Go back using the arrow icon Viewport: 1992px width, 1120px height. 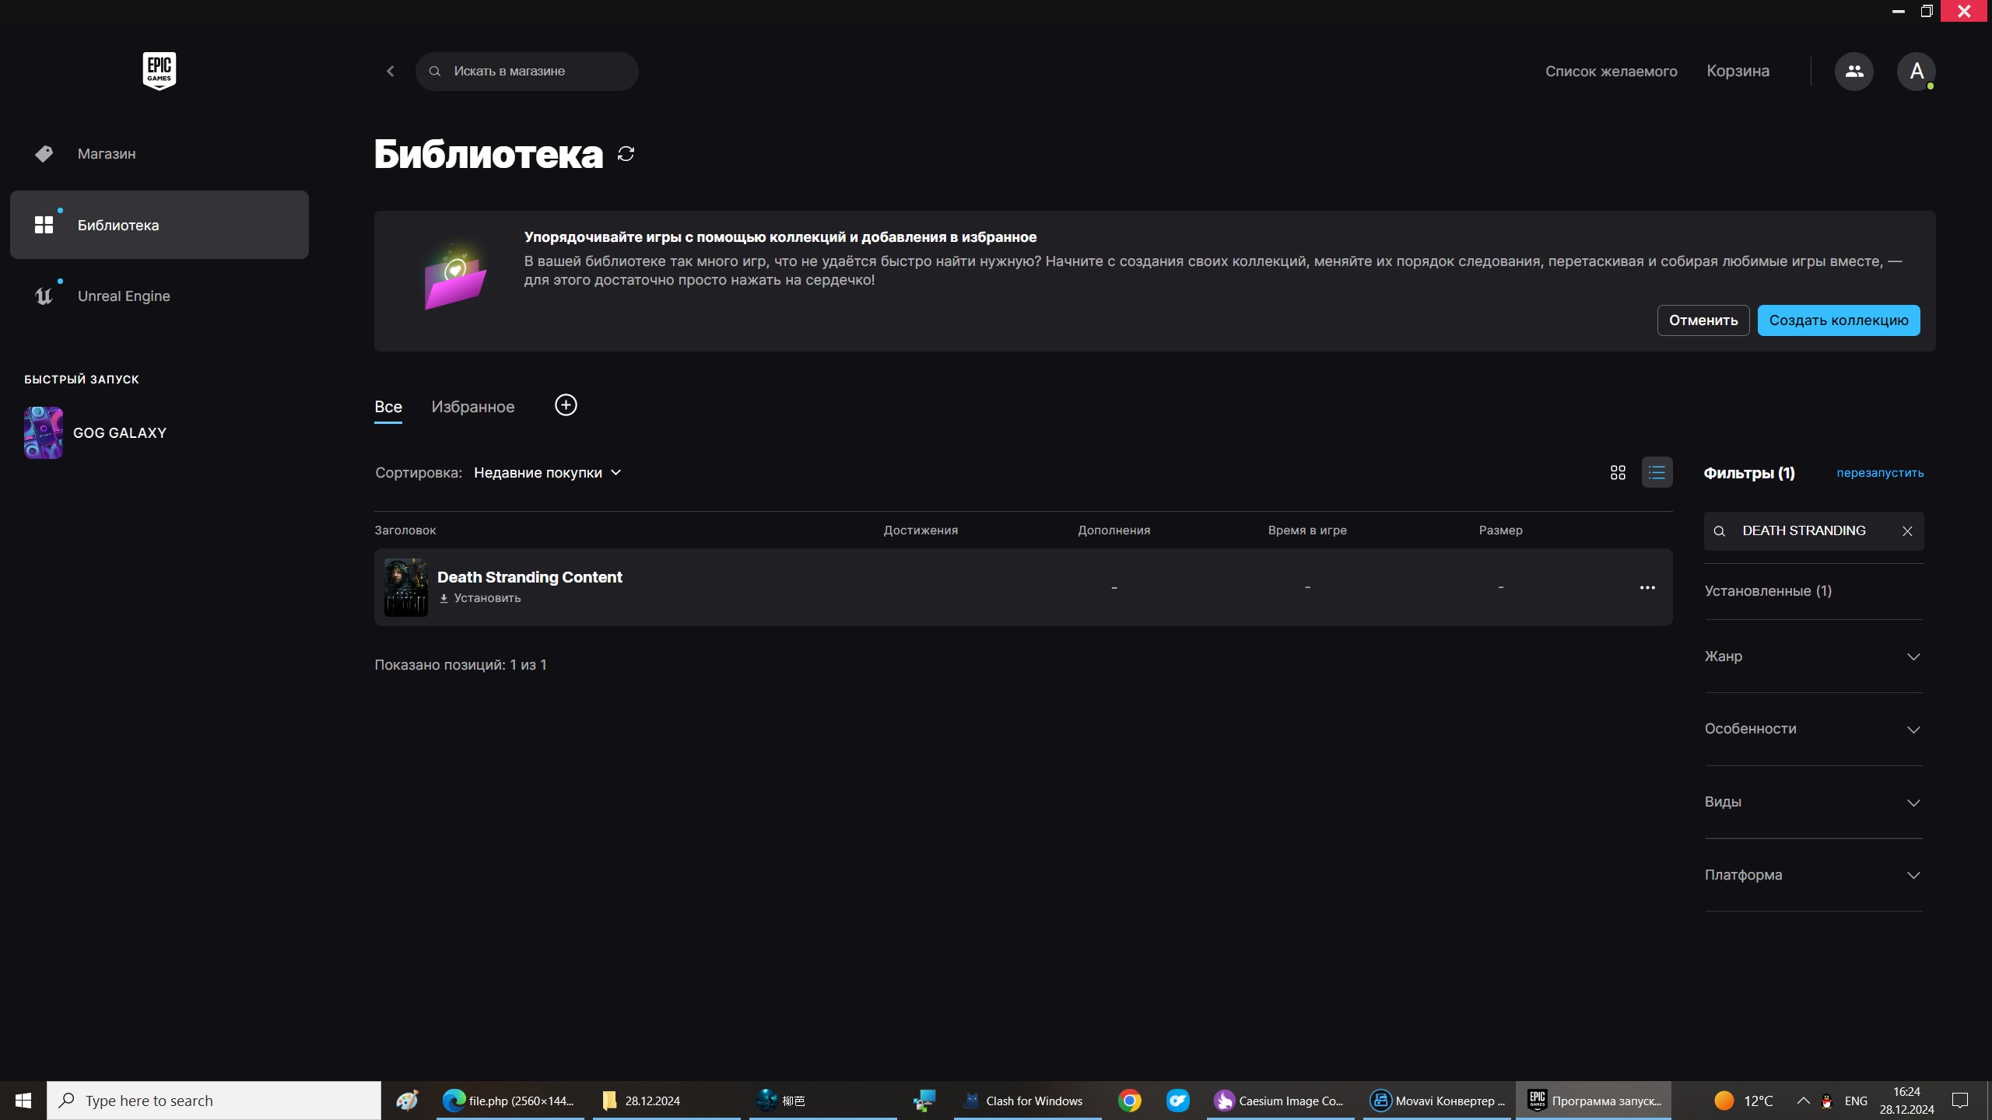(391, 71)
